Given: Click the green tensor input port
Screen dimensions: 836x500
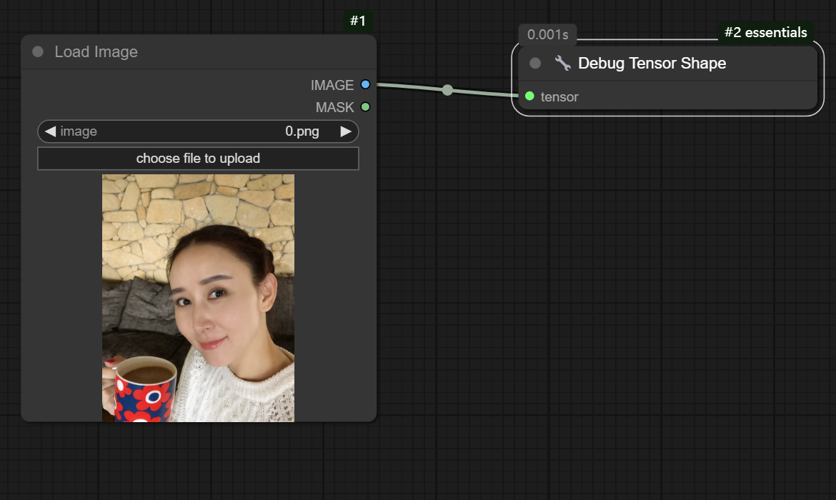Looking at the screenshot, I should [x=529, y=96].
